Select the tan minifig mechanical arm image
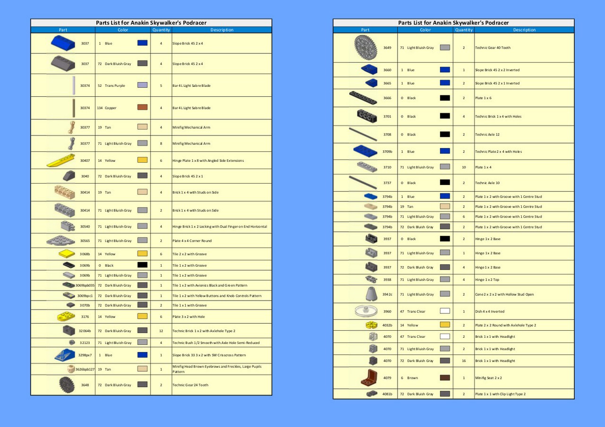 (71, 127)
